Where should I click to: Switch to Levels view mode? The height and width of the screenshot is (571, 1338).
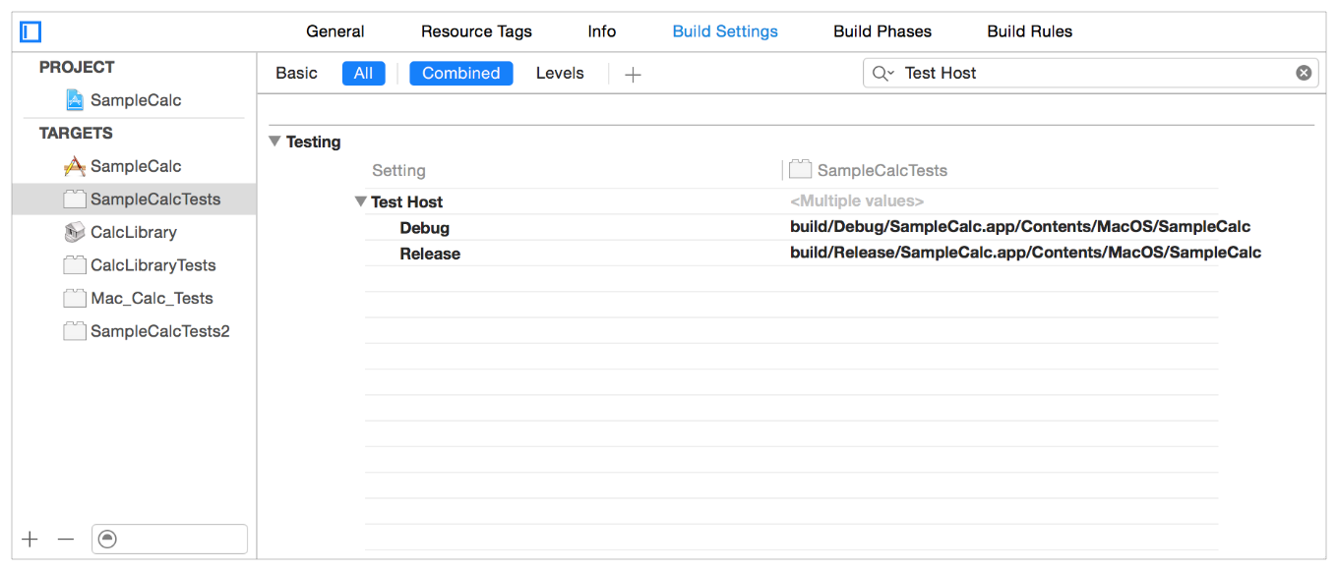[559, 73]
